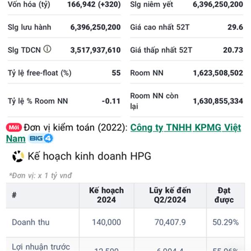
Task: Click the Vốn hóa value 166,942 (+320)
Action: (x=94, y=5)
